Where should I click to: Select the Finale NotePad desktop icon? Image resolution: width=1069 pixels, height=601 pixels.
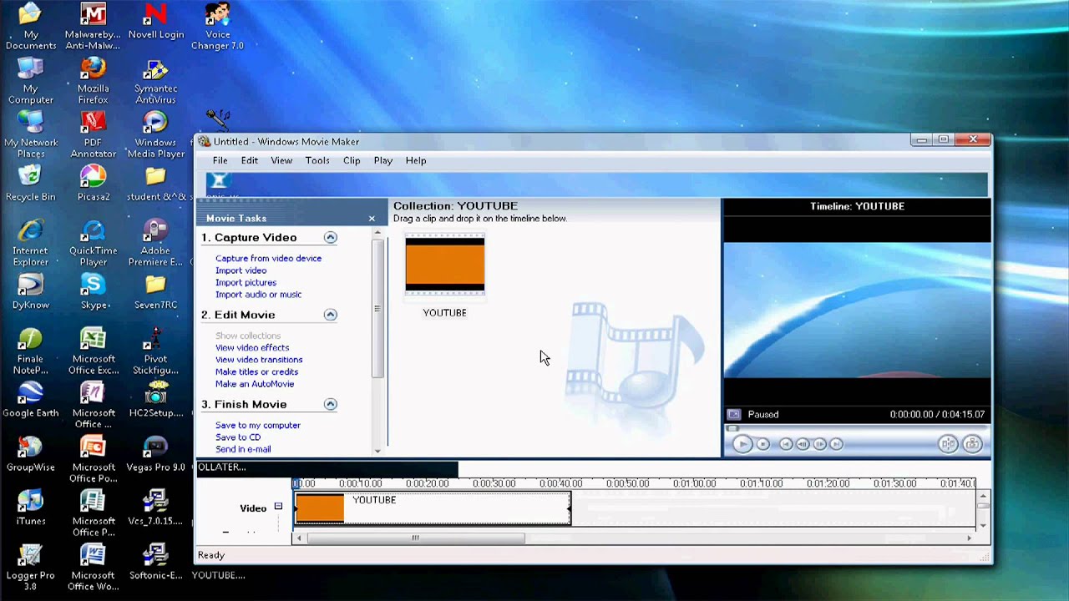30,351
